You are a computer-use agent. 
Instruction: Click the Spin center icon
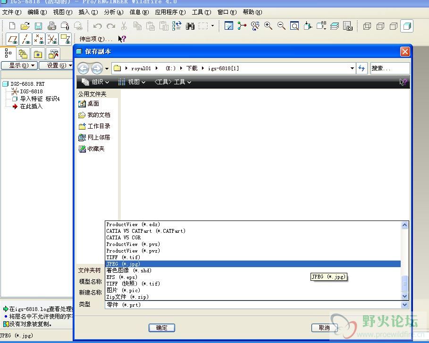[242, 26]
